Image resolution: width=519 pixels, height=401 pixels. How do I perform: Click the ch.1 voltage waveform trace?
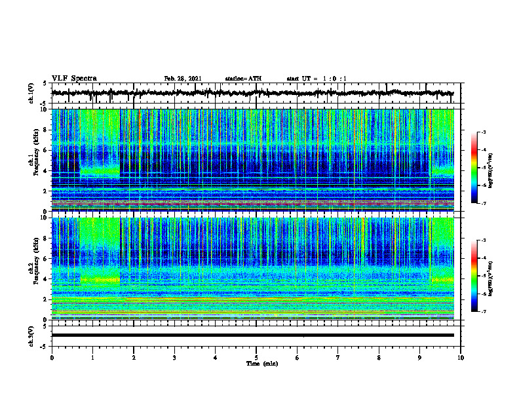[x=252, y=93]
